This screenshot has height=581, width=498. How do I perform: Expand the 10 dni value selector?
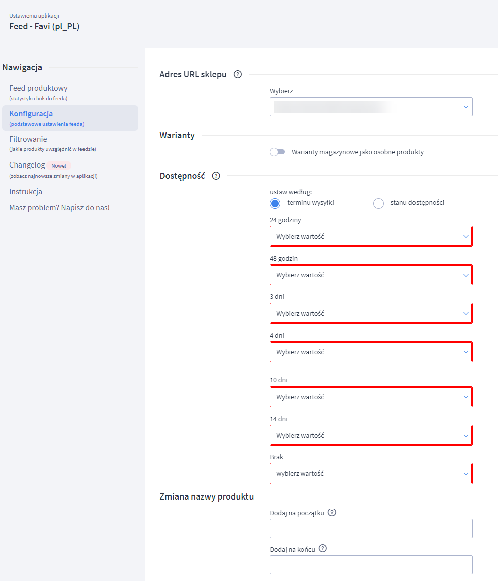pyautogui.click(x=371, y=397)
